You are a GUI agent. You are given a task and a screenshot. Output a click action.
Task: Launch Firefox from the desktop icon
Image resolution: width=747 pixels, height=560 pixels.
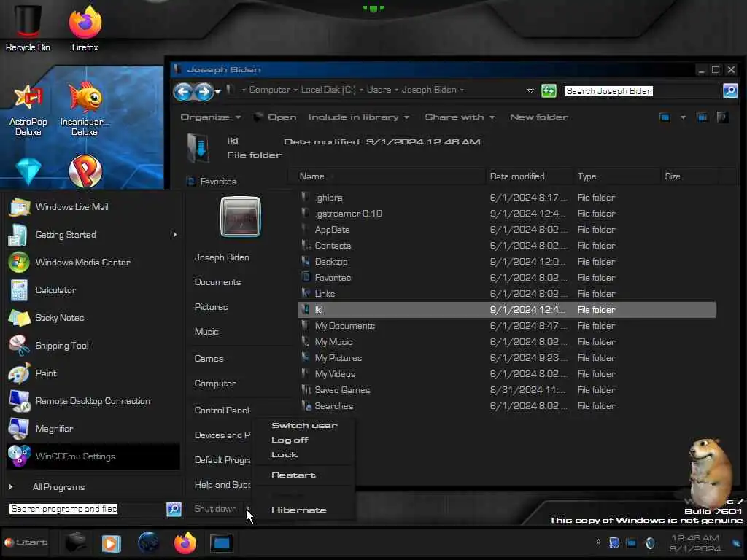(x=85, y=27)
